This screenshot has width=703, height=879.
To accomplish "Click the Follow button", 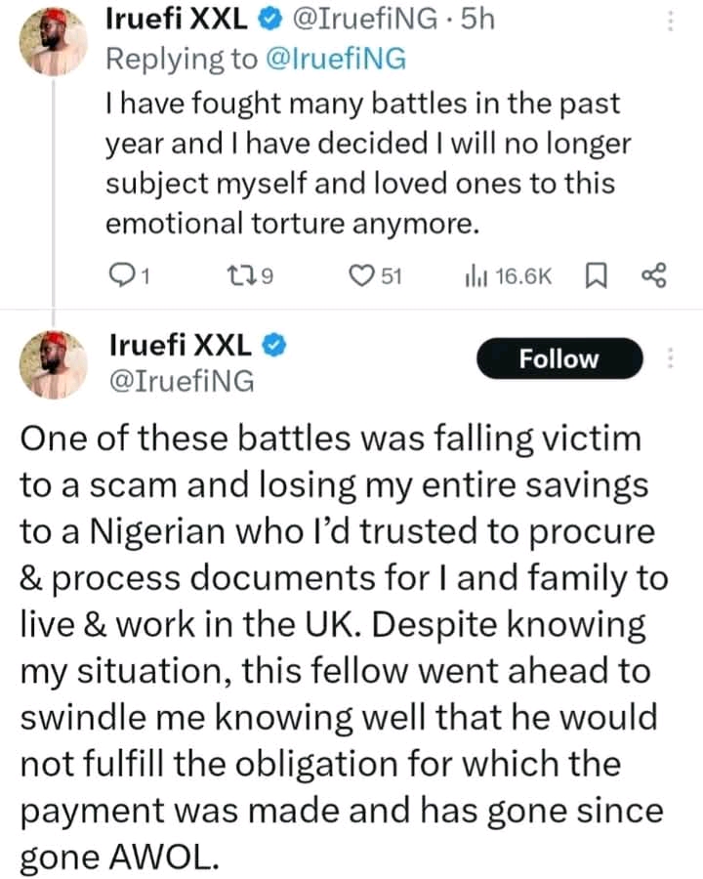I will coord(559,358).
